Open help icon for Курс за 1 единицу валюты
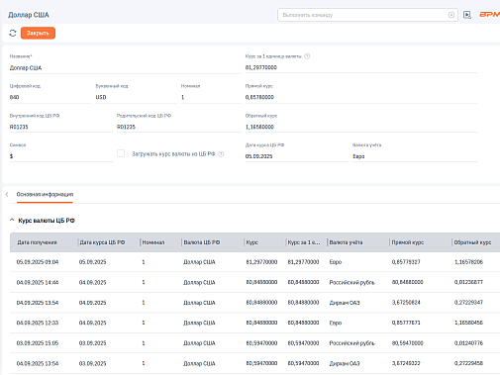The image size is (500, 375). point(307,56)
